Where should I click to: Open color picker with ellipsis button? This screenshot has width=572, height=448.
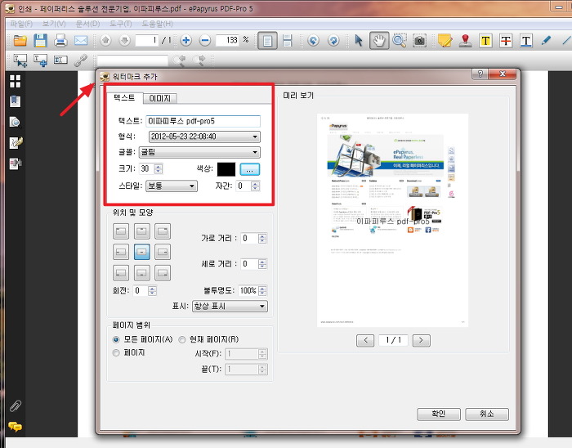[250, 170]
